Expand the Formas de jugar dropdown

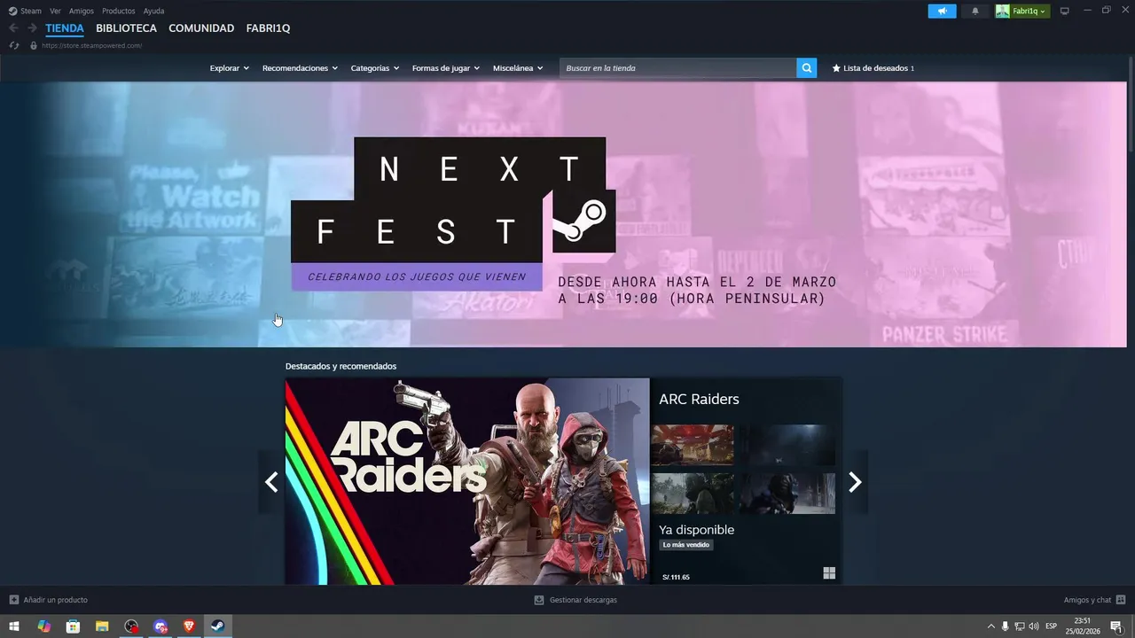[446, 68]
